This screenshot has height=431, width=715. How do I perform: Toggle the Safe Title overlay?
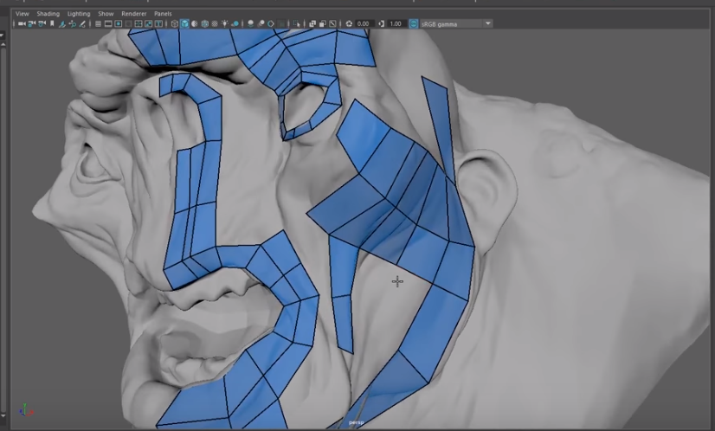click(158, 23)
